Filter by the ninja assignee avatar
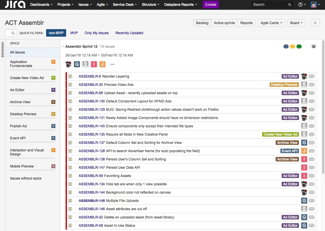 coord(68,64)
